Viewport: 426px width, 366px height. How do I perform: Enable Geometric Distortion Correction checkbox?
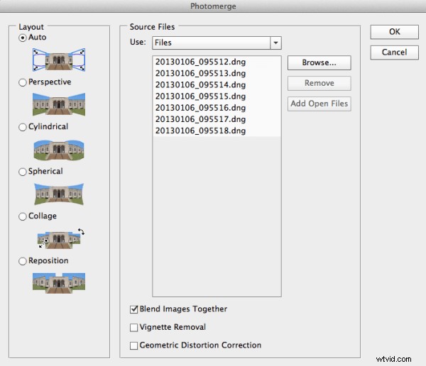pyautogui.click(x=133, y=345)
